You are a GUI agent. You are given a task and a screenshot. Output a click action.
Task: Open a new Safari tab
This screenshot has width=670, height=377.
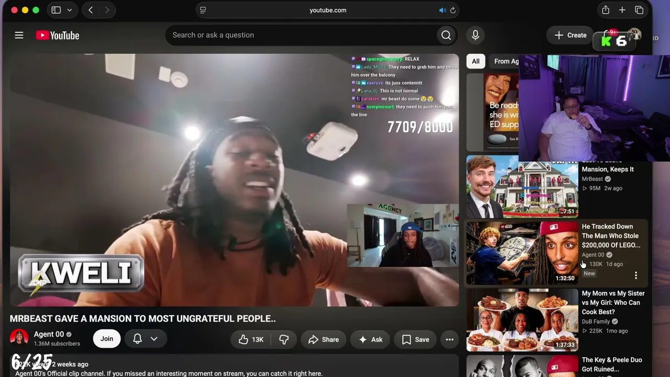pos(622,10)
